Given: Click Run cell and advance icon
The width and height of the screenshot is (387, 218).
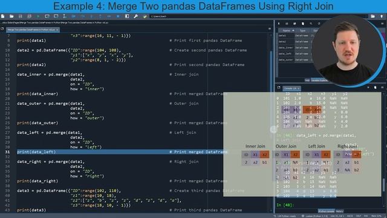Looking at the screenshot, I should tap(56, 16).
